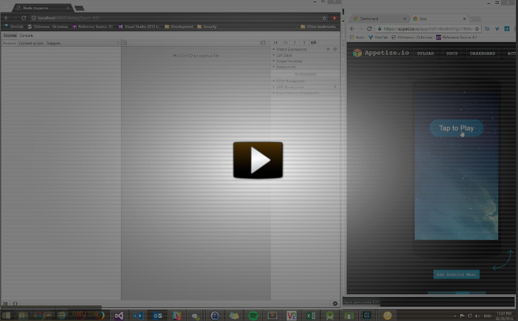Pretty-print source with the braces icon
The image size is (518, 321).
(x=15, y=303)
